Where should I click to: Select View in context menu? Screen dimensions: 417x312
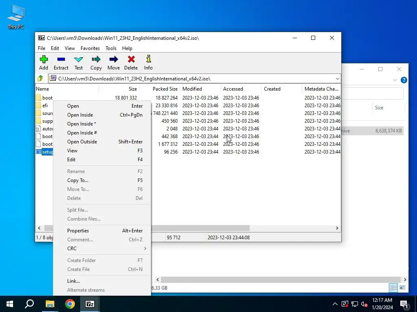pyautogui.click(x=102, y=151)
